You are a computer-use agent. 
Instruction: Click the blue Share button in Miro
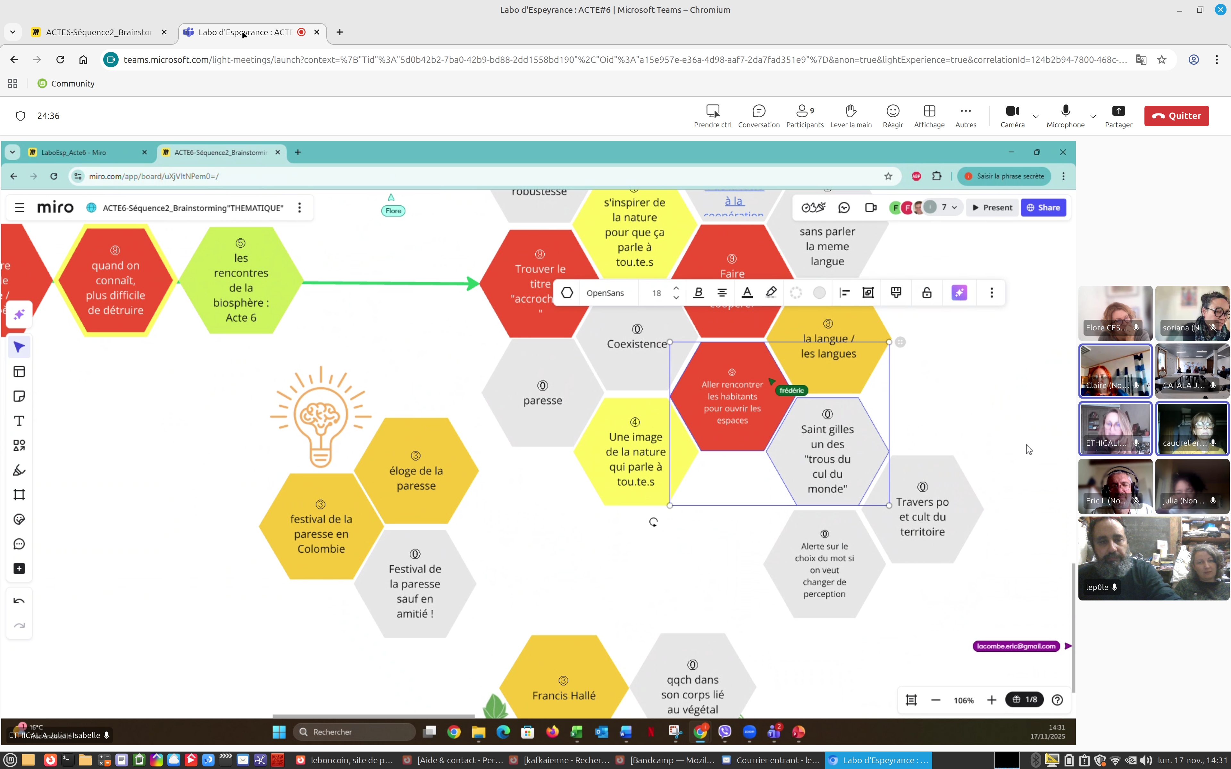point(1043,208)
